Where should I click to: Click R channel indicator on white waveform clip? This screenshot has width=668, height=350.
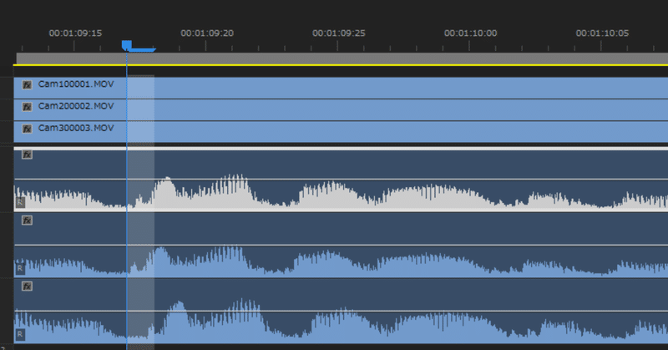(x=20, y=202)
